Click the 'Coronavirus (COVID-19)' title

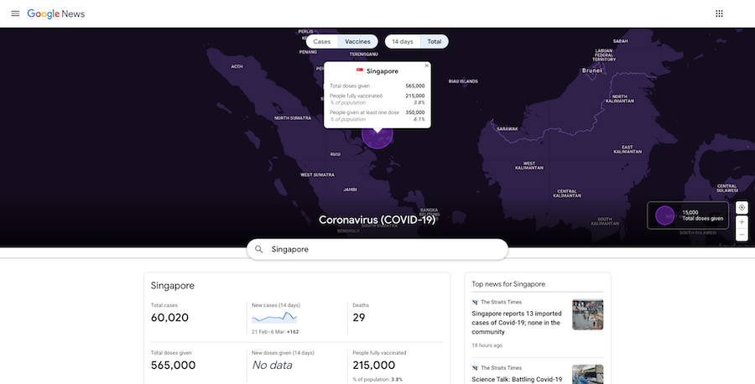(377, 220)
